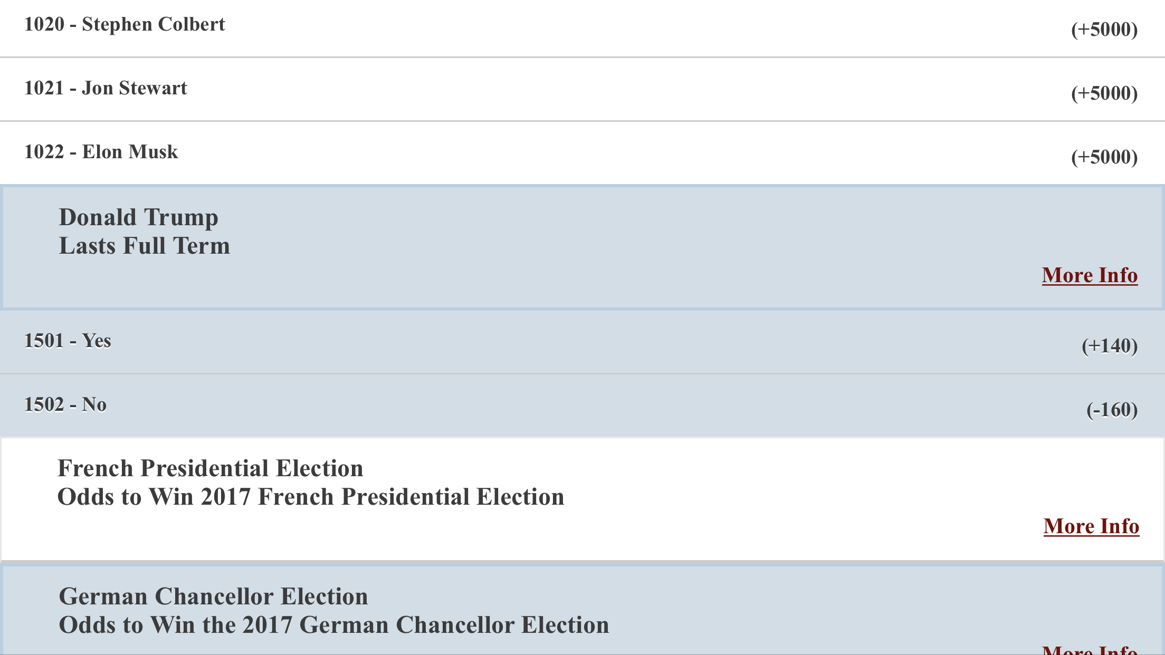Choose the +140 odds for Yes
The image size is (1165, 655).
point(1110,346)
